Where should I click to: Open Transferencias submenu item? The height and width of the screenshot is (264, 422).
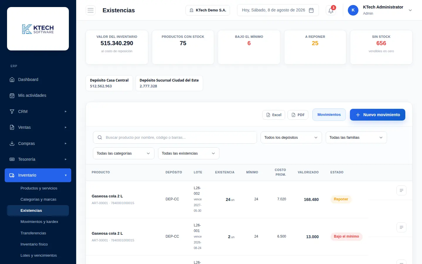coord(38,233)
